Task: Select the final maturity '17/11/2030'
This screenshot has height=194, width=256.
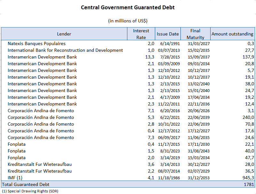Action: [x=199, y=144]
